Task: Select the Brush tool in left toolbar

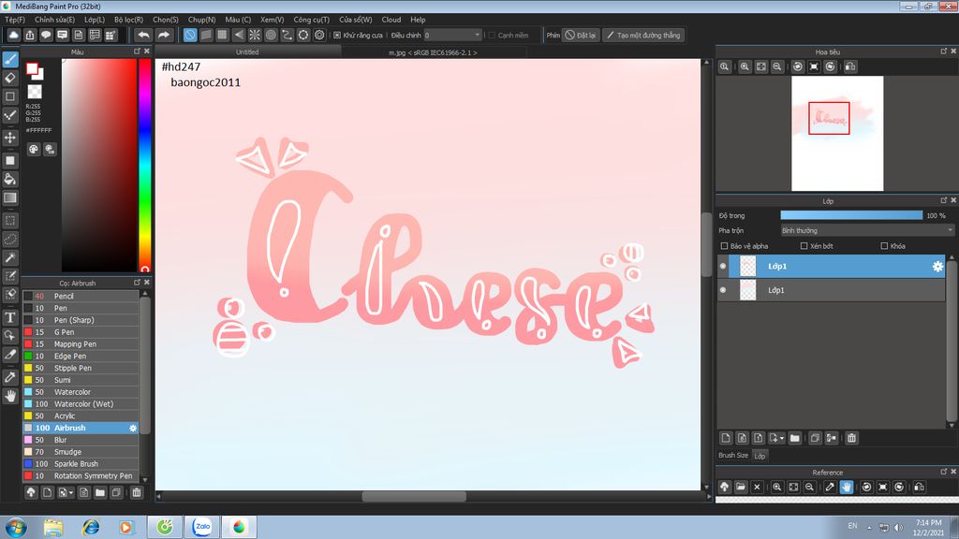Action: click(x=10, y=59)
